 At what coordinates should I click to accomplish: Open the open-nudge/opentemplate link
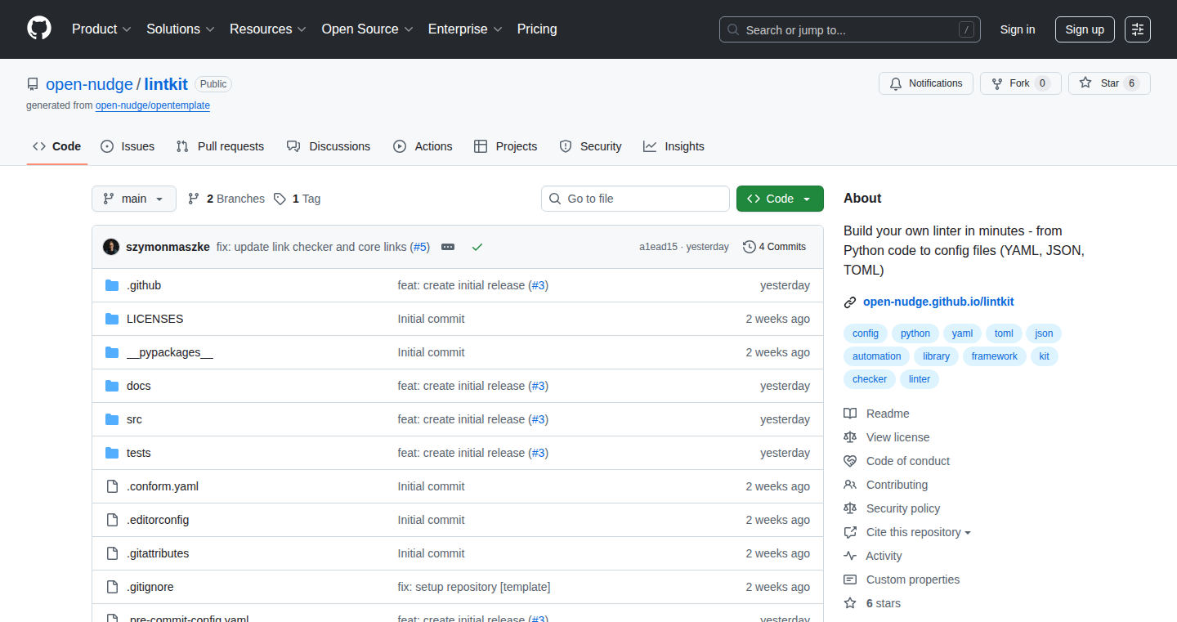[x=153, y=105]
